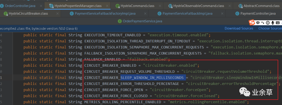Click CIRCUIT_BREAKER_REQUEST_VOLUME_THRESHOLD constant
Image resolution: width=282 pixels, height=105 pixels.
point(130,72)
